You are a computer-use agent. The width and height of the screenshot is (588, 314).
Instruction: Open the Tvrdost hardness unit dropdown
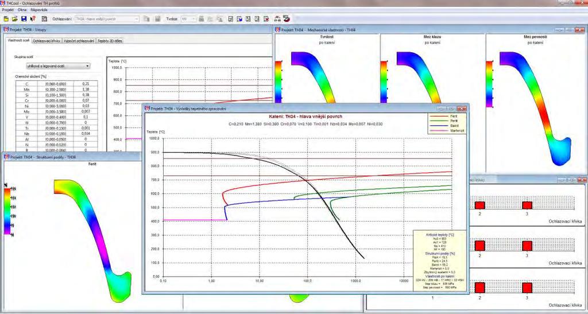pyautogui.click(x=188, y=19)
